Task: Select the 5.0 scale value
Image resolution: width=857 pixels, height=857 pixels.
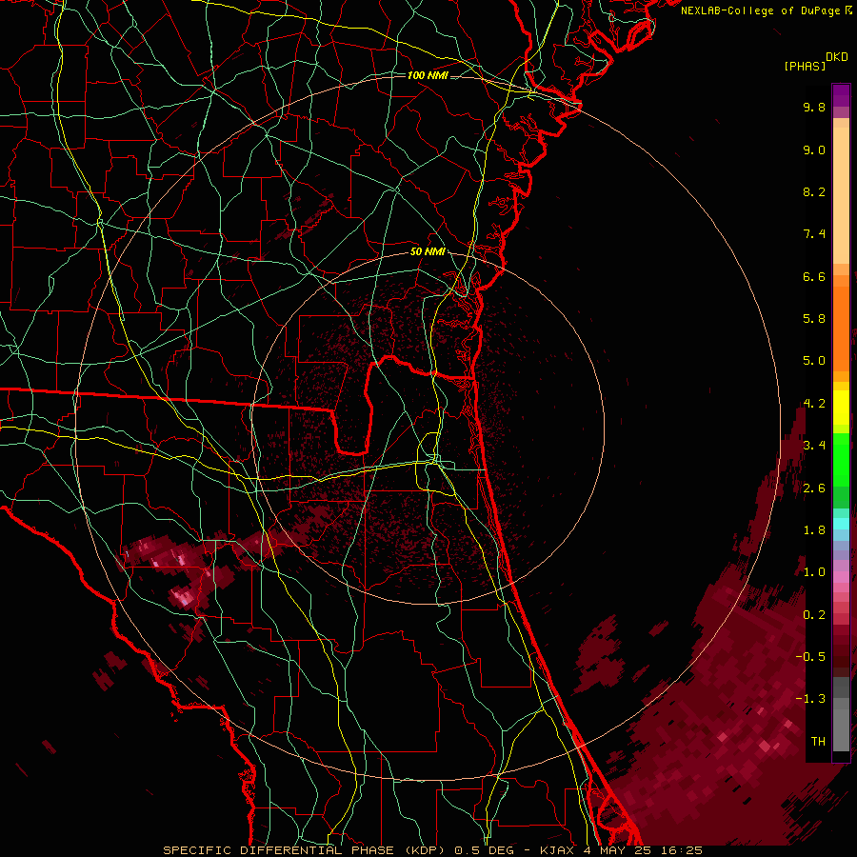Action: 814,361
